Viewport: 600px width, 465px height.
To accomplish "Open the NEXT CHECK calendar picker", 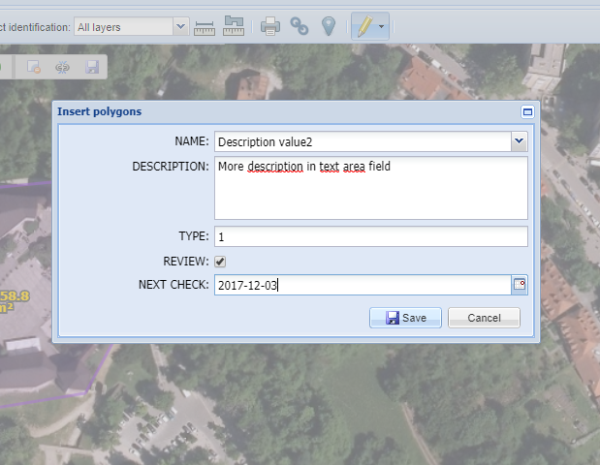I will (x=520, y=285).
